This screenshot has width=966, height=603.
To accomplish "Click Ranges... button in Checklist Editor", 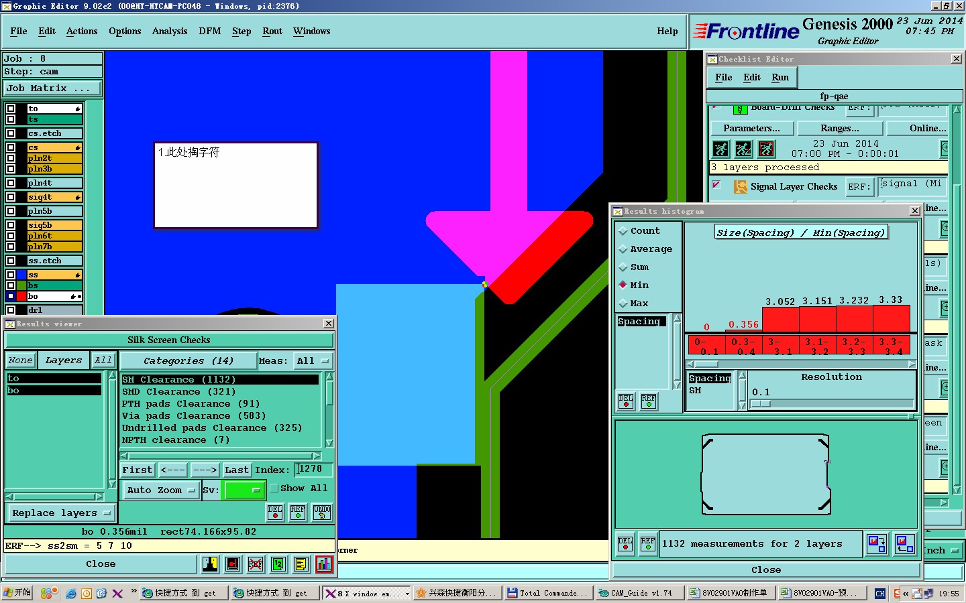I will pyautogui.click(x=840, y=128).
